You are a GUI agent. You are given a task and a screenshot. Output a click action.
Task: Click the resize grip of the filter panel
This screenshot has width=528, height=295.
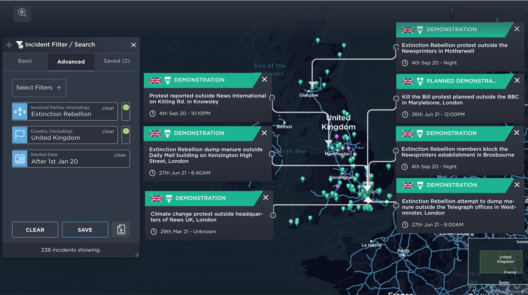136,255
